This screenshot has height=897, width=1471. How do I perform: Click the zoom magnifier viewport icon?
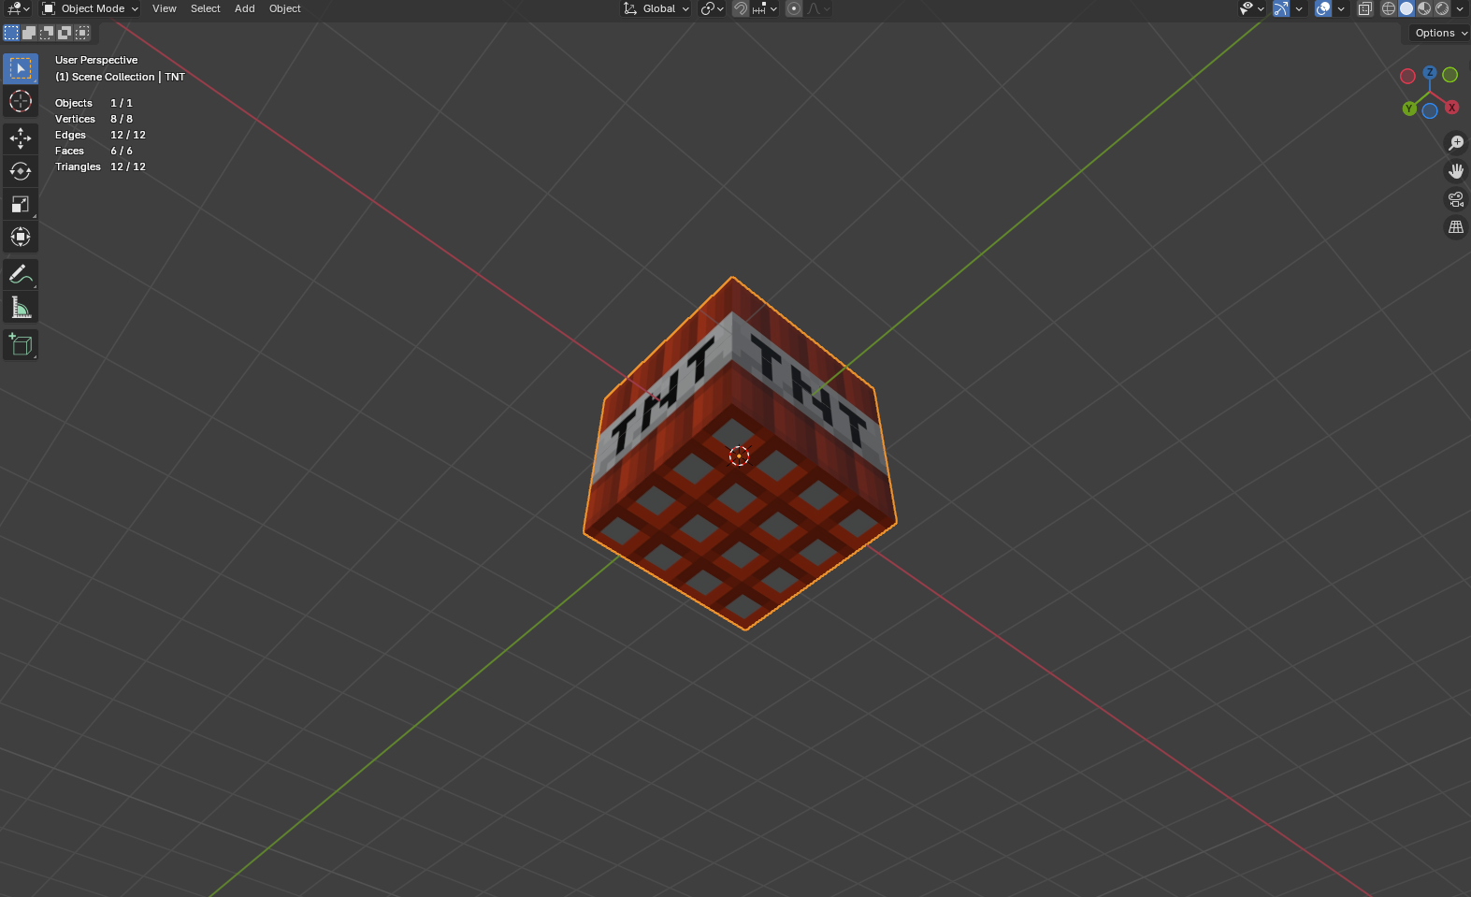[x=1456, y=143]
